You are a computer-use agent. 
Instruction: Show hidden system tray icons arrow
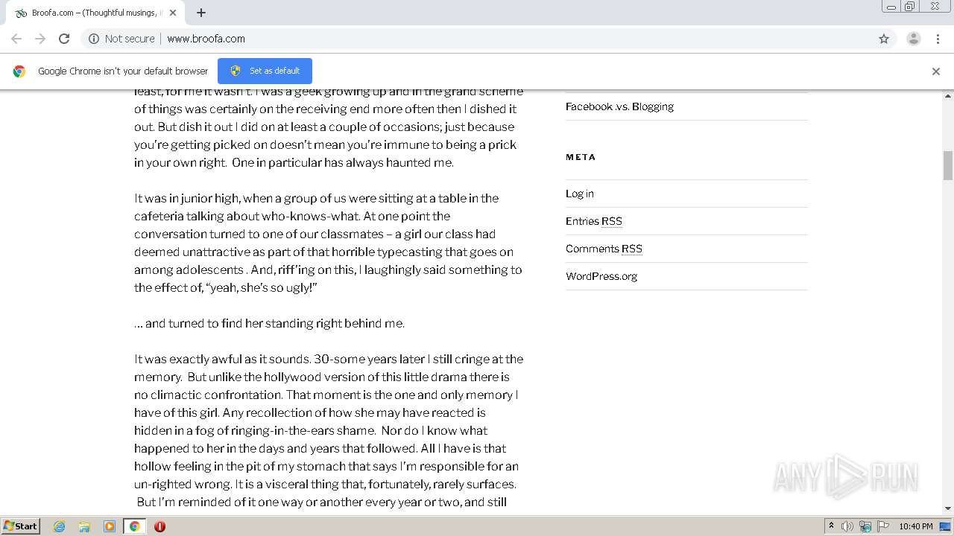(x=831, y=526)
